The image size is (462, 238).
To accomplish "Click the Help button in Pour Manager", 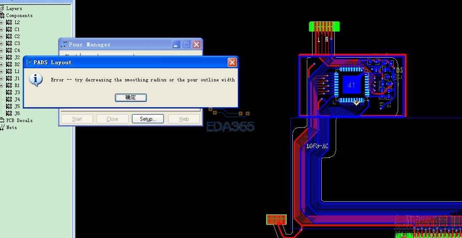I will click(184, 119).
